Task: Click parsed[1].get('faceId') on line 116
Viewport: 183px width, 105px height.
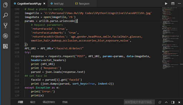Action: 64,80
